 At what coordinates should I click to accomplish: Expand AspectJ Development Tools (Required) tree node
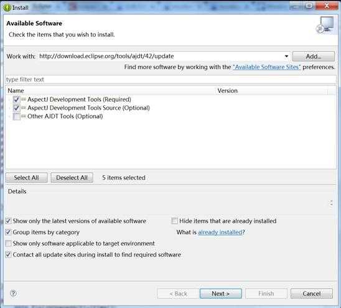(9, 100)
